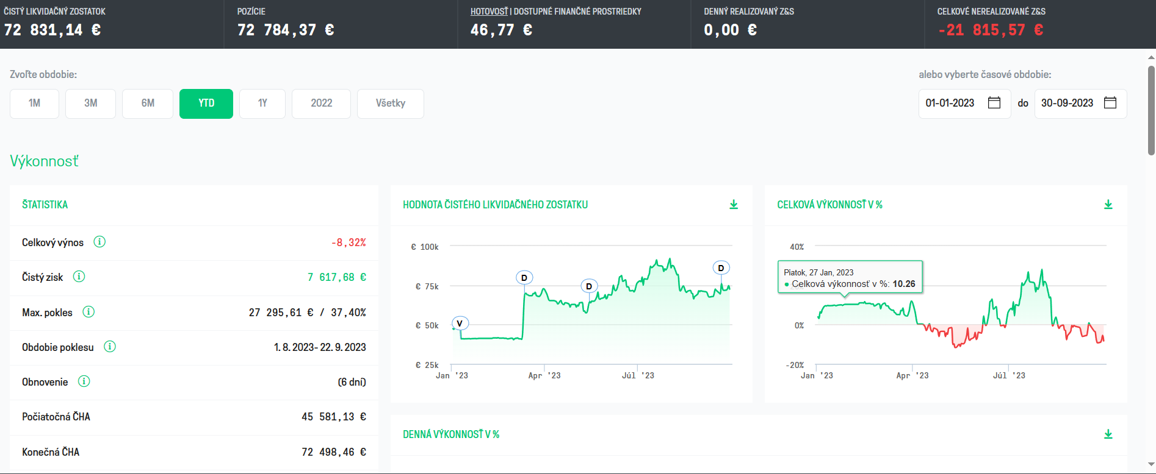The image size is (1156, 474).
Task: Switch period to 6M
Action: tap(148, 104)
